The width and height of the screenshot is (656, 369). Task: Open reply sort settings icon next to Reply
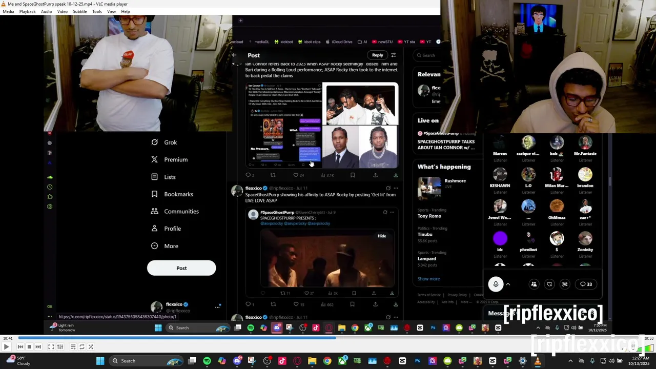pyautogui.click(x=394, y=55)
